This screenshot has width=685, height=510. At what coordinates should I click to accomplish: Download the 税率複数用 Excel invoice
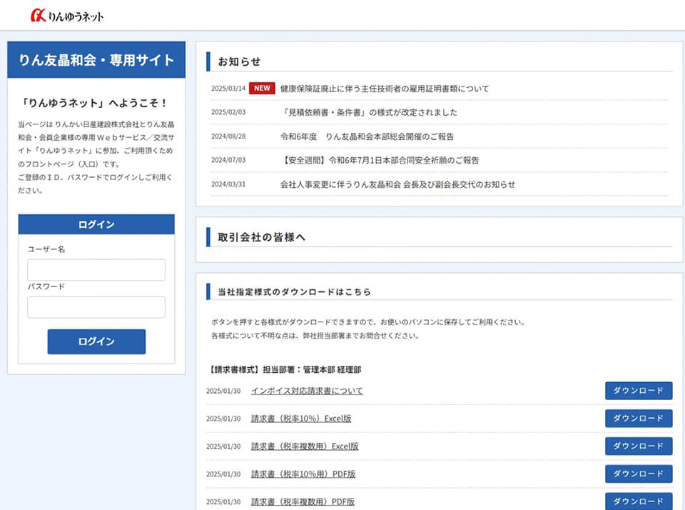coord(639,446)
